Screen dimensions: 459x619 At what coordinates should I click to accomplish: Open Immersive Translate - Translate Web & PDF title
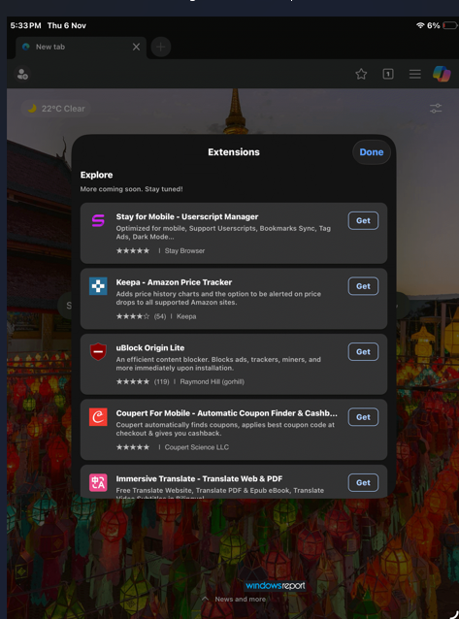[199, 479]
